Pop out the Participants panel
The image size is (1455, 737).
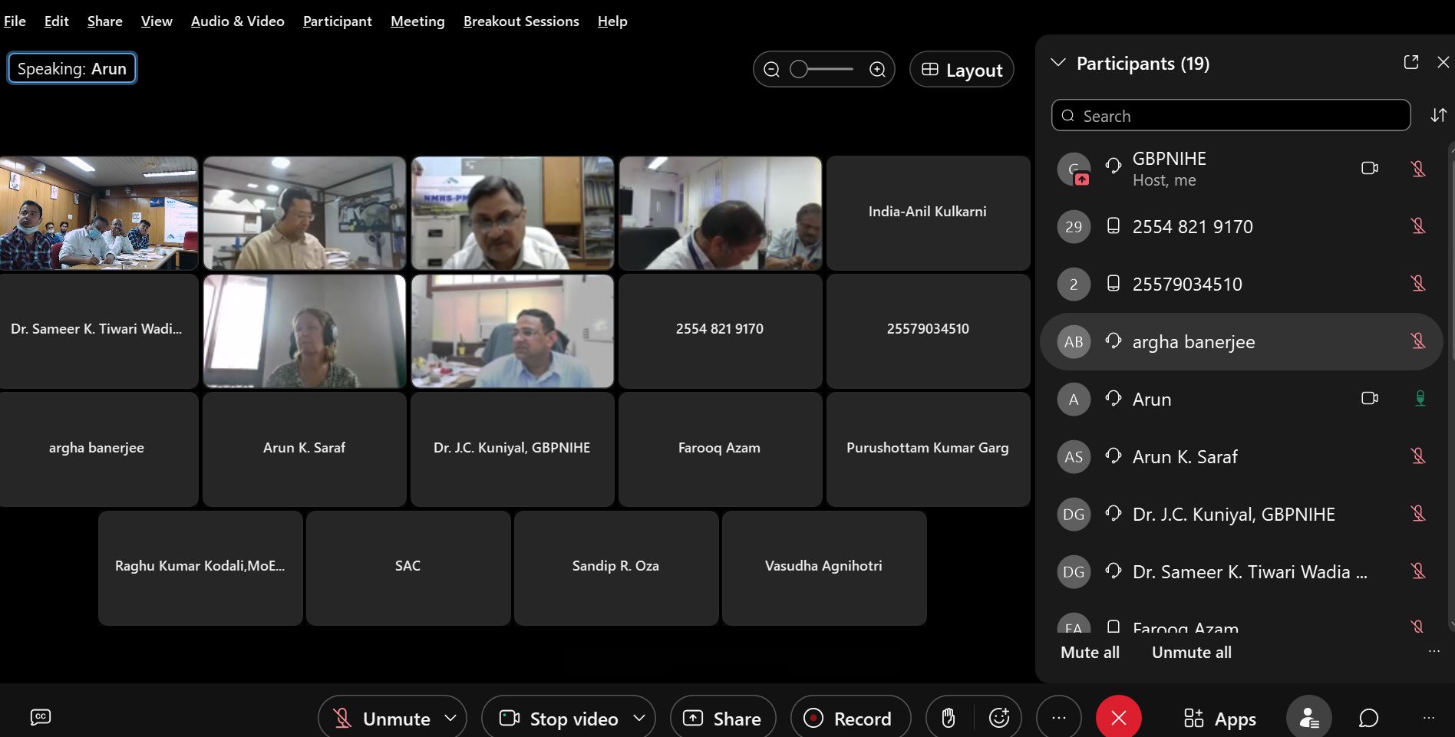click(x=1410, y=63)
